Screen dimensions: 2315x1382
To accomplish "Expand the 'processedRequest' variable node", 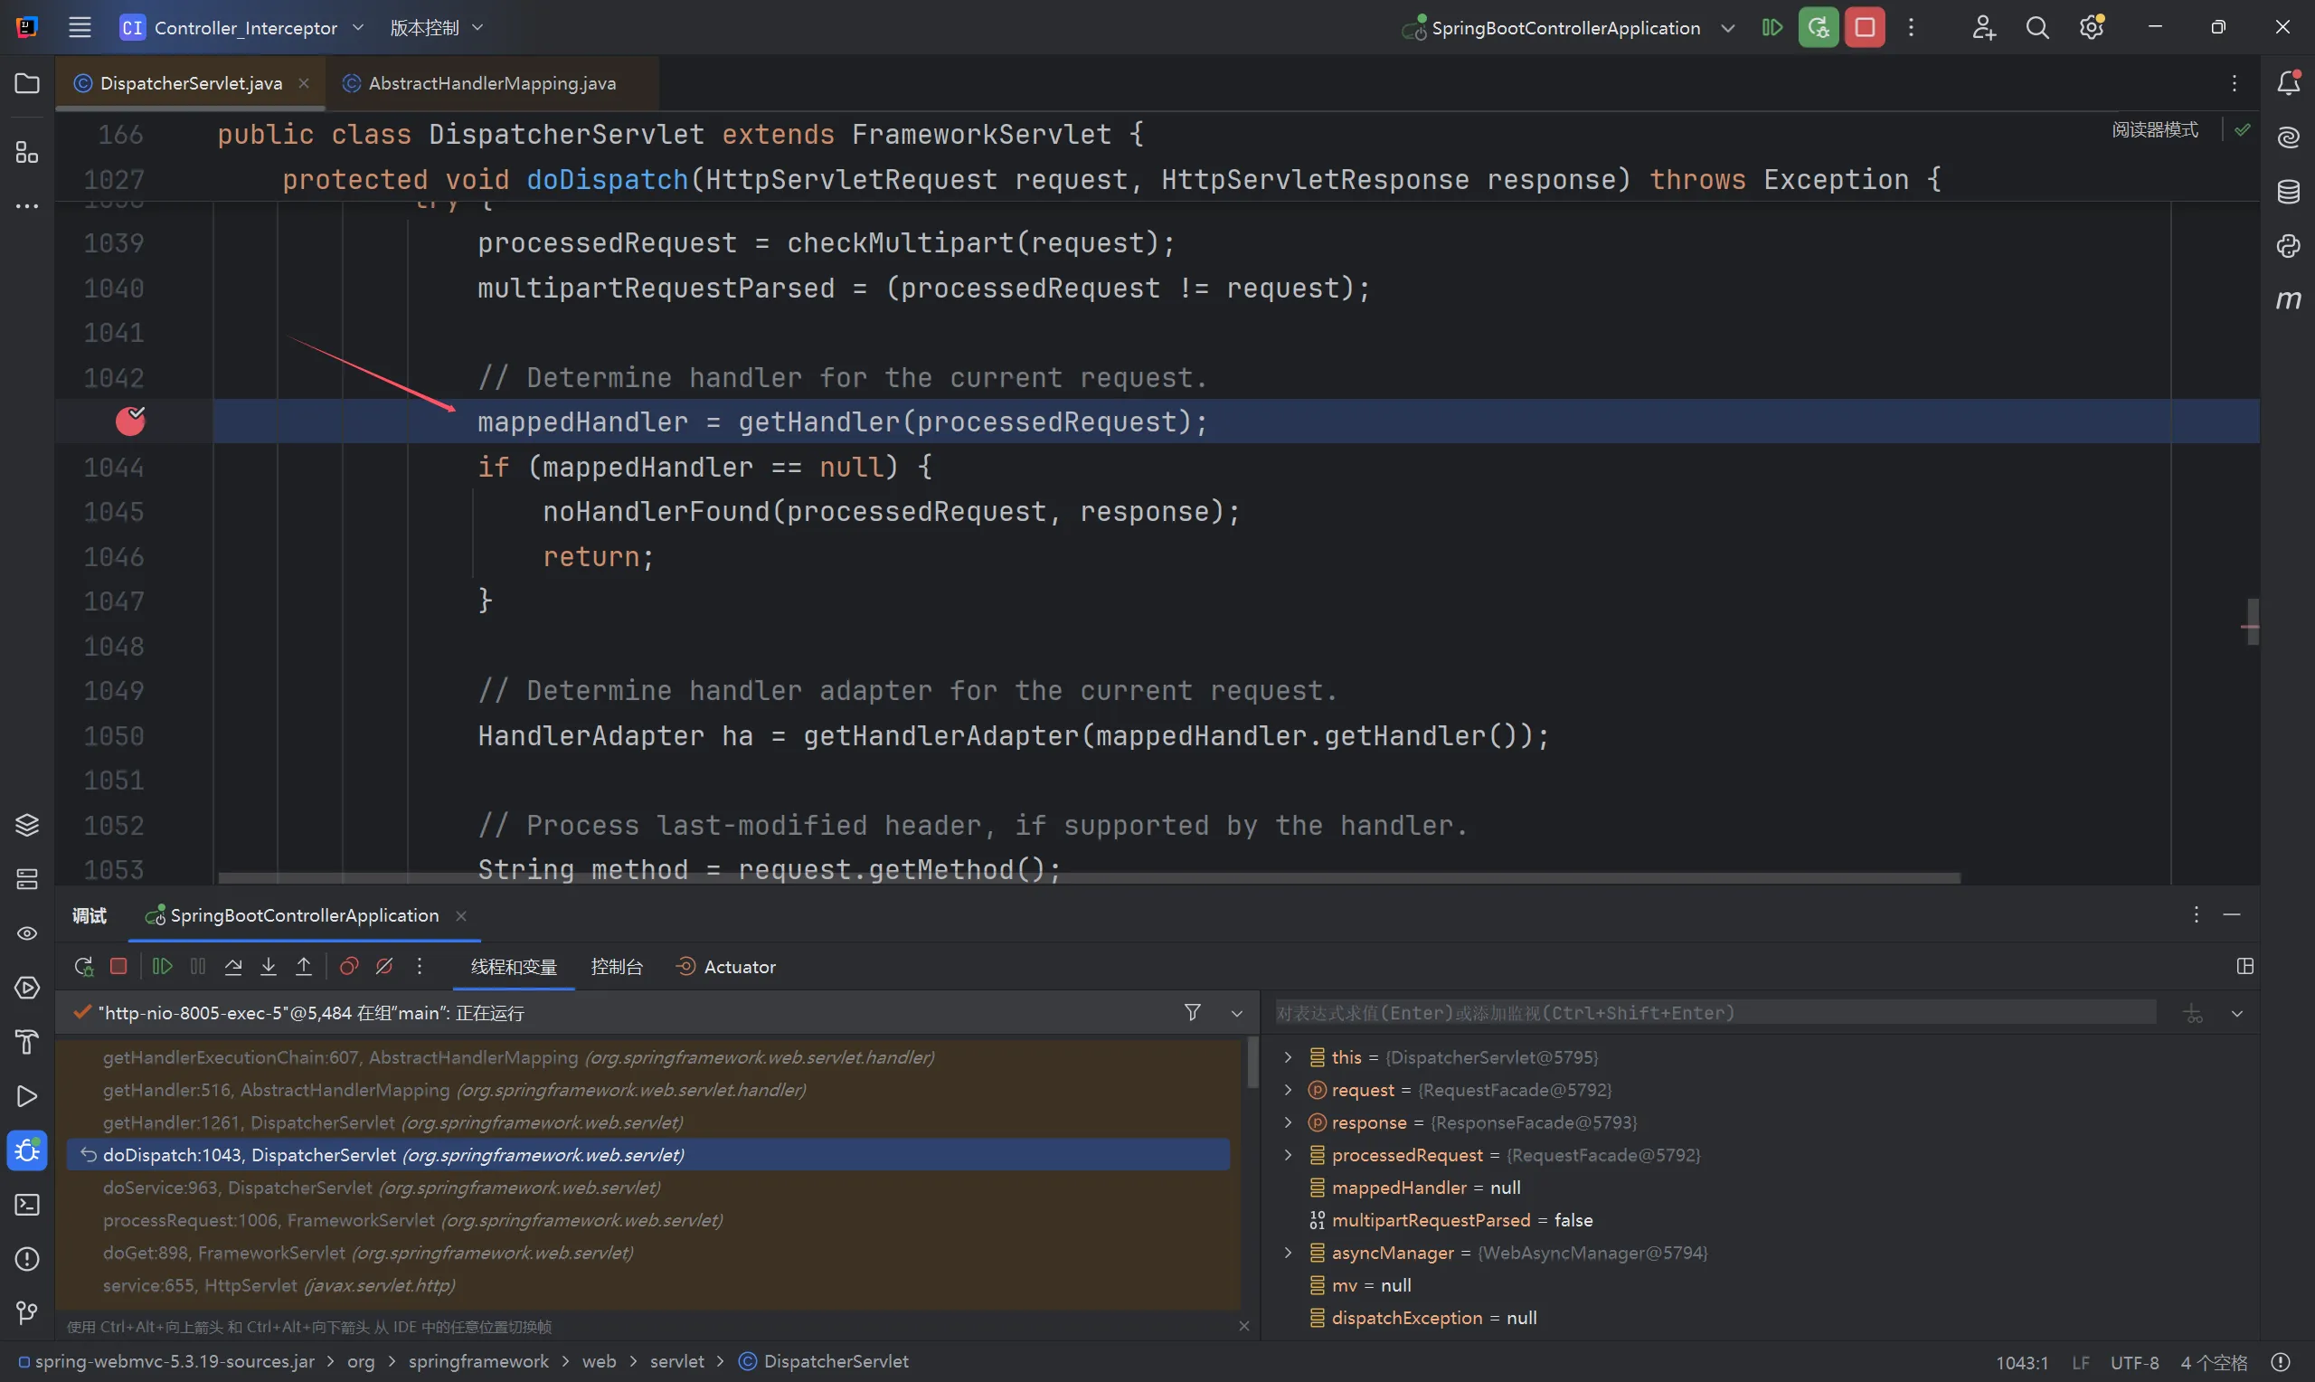I will click(x=1289, y=1155).
